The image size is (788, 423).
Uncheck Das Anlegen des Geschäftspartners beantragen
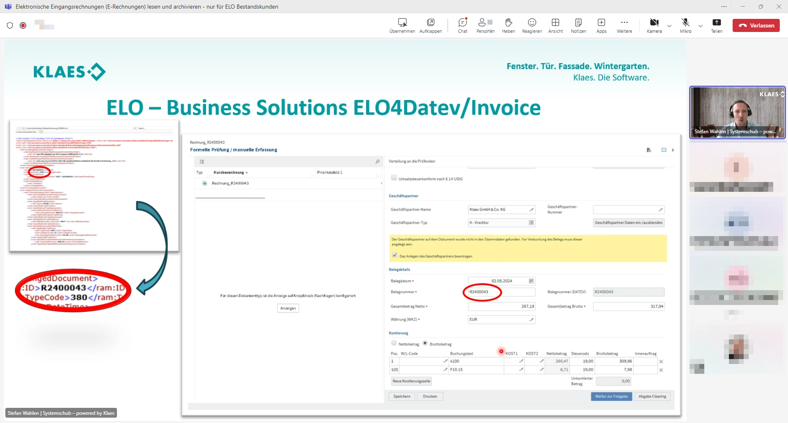[395, 255]
